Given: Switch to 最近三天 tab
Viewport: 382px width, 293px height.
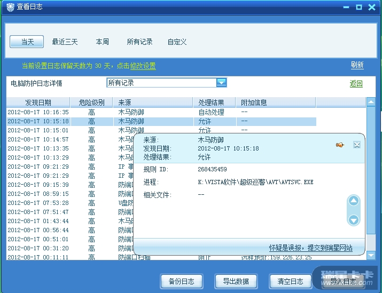Looking at the screenshot, I should point(65,42).
